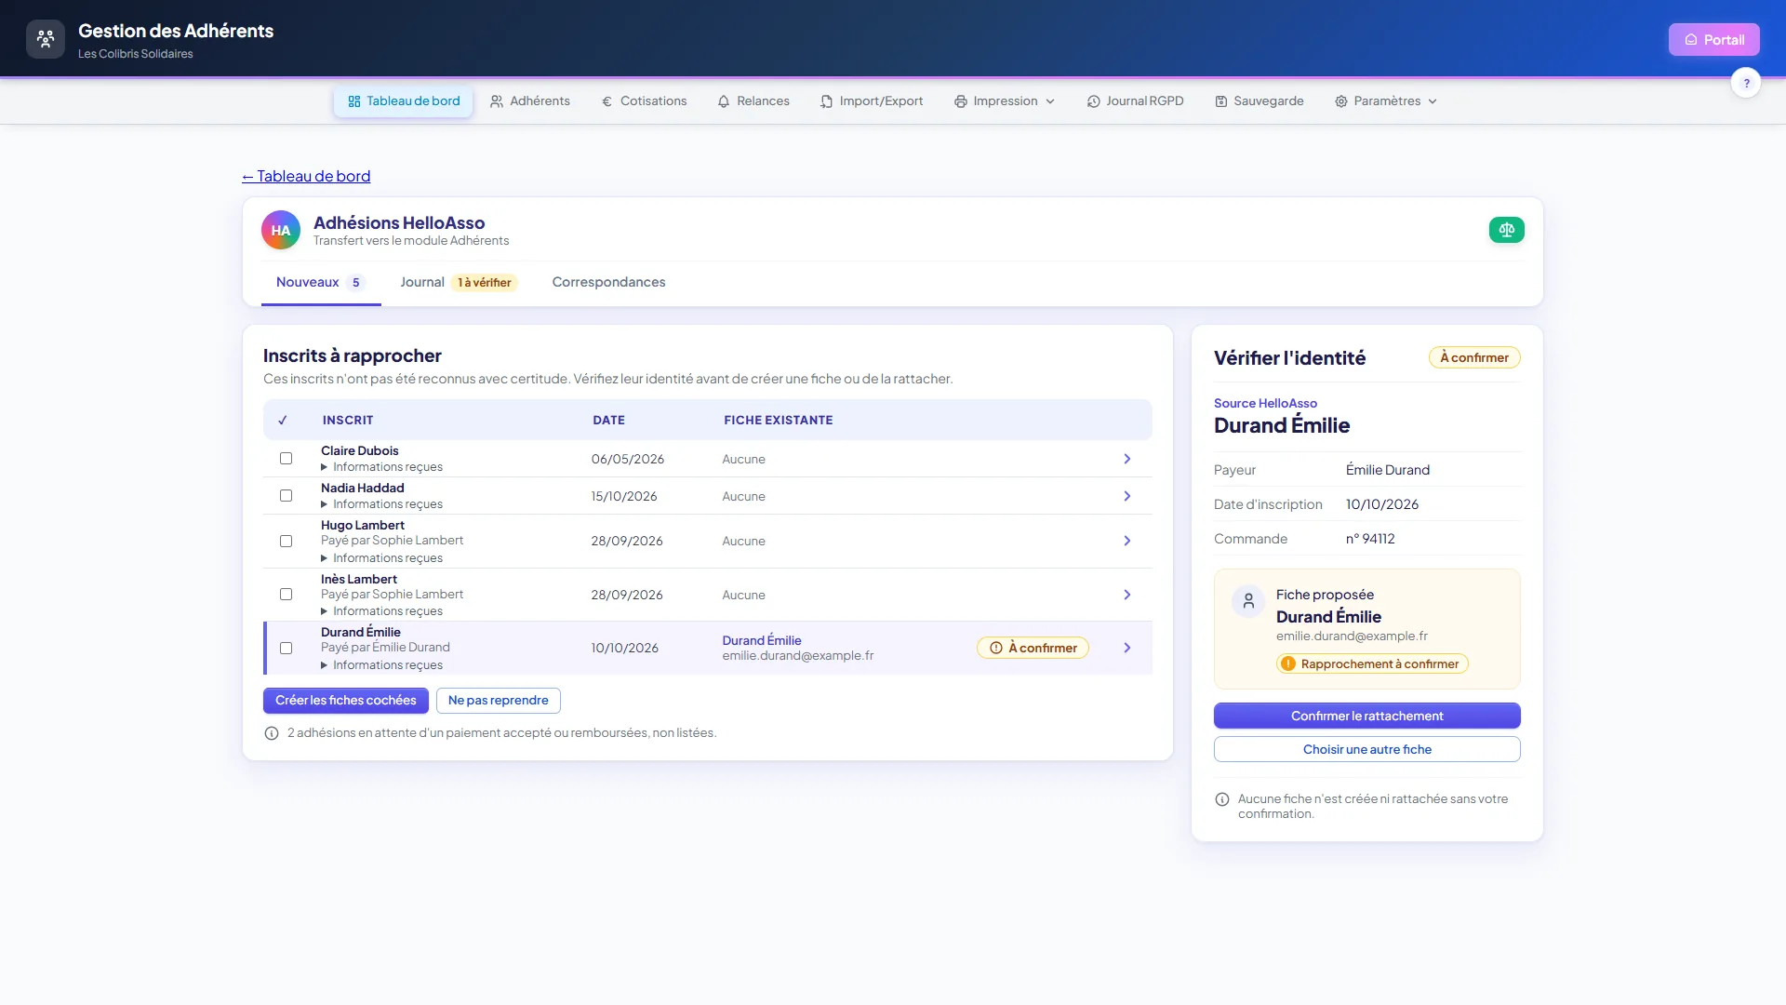Open the help question mark button

click(x=1746, y=83)
